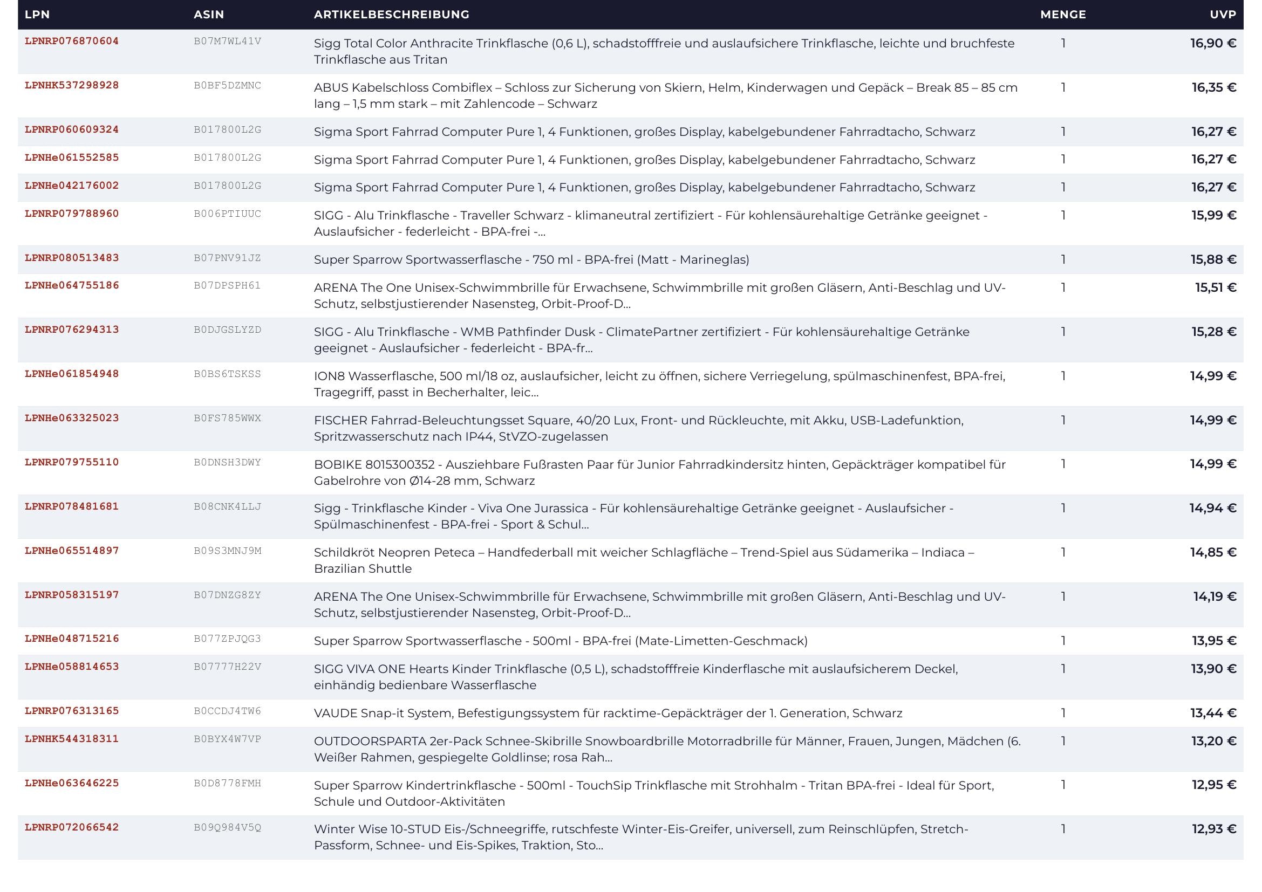Click the price 16,90 €
The width and height of the screenshot is (1262, 892).
click(x=1213, y=43)
